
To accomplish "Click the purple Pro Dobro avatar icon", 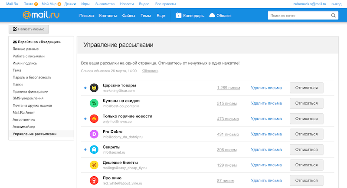I will coord(94,134).
